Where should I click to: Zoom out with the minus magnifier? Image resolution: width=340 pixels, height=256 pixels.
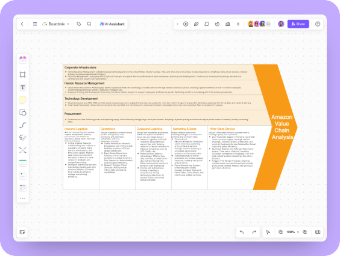[x=280, y=232]
